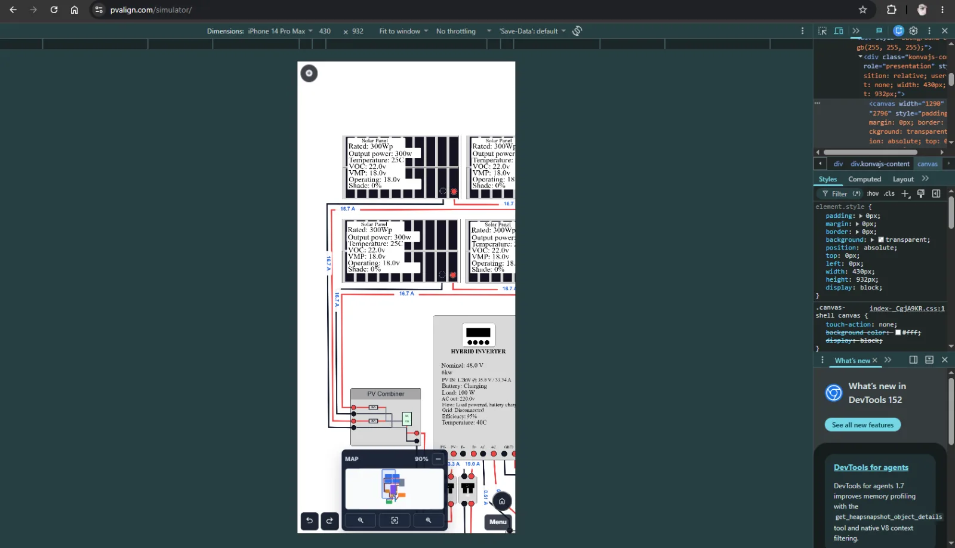Image resolution: width=955 pixels, height=548 pixels.
Task: Toggle the .cls element classes panel
Action: click(x=889, y=193)
